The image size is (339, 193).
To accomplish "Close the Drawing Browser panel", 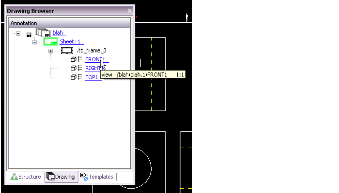I will point(129,11).
